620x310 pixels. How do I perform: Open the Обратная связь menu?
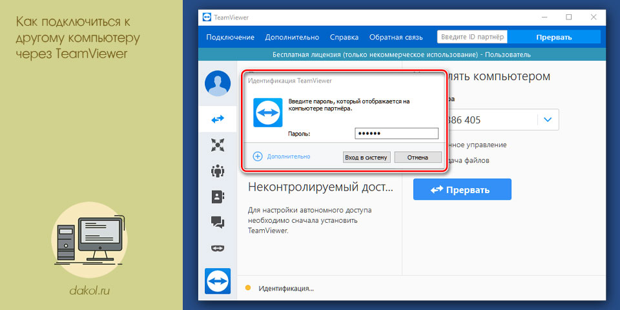tap(396, 37)
